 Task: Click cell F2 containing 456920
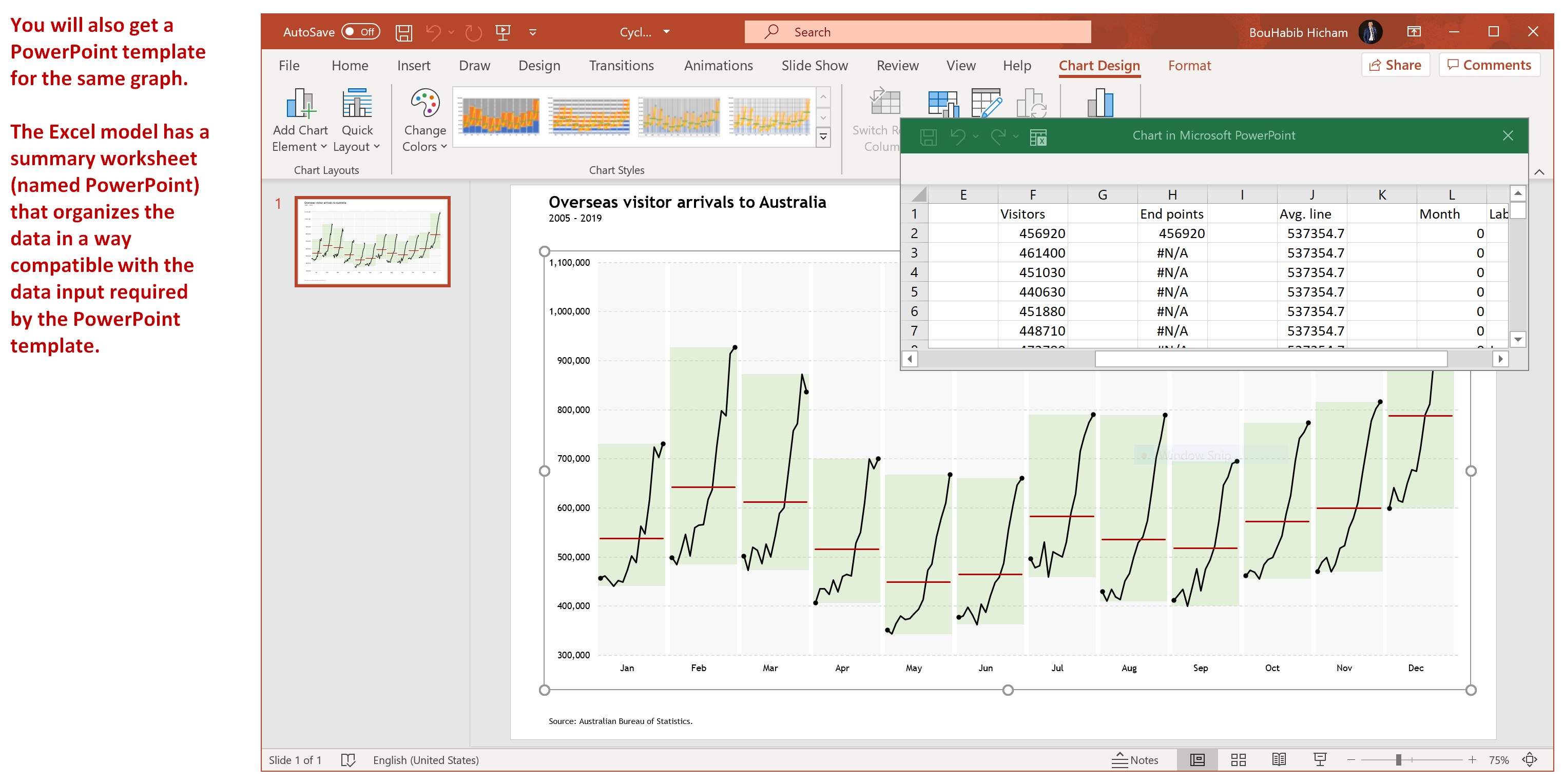pos(1032,233)
